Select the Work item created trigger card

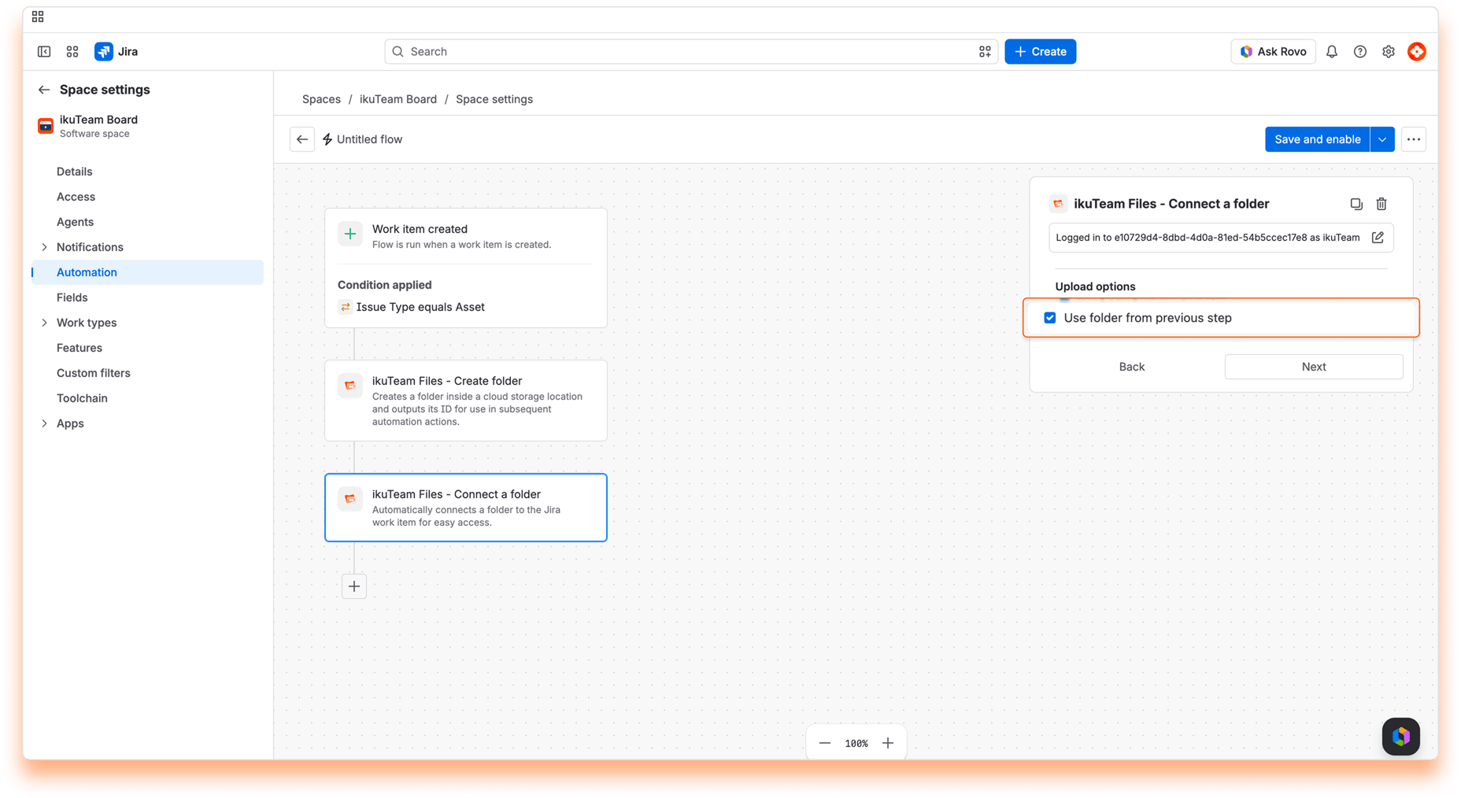(466, 268)
